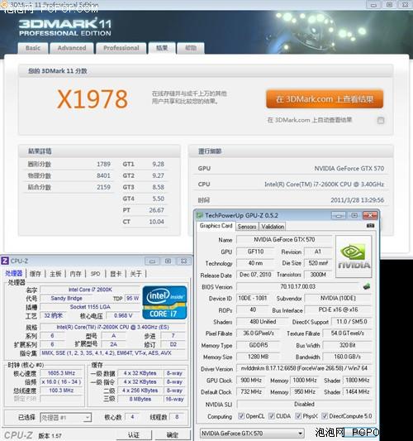Click the graphics score value 1789
Image resolution: width=413 pixels, height=441 pixels.
[103, 165]
